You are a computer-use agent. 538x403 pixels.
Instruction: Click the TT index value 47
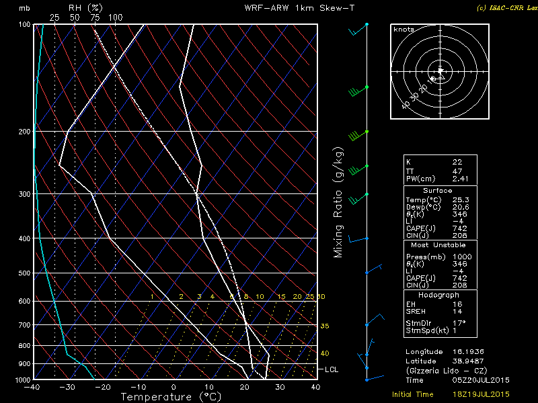pos(457,171)
